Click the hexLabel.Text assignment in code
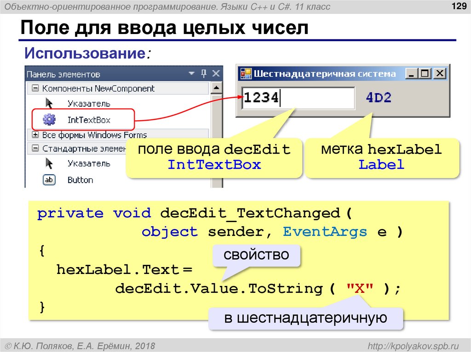471x352 pixels. 124,269
